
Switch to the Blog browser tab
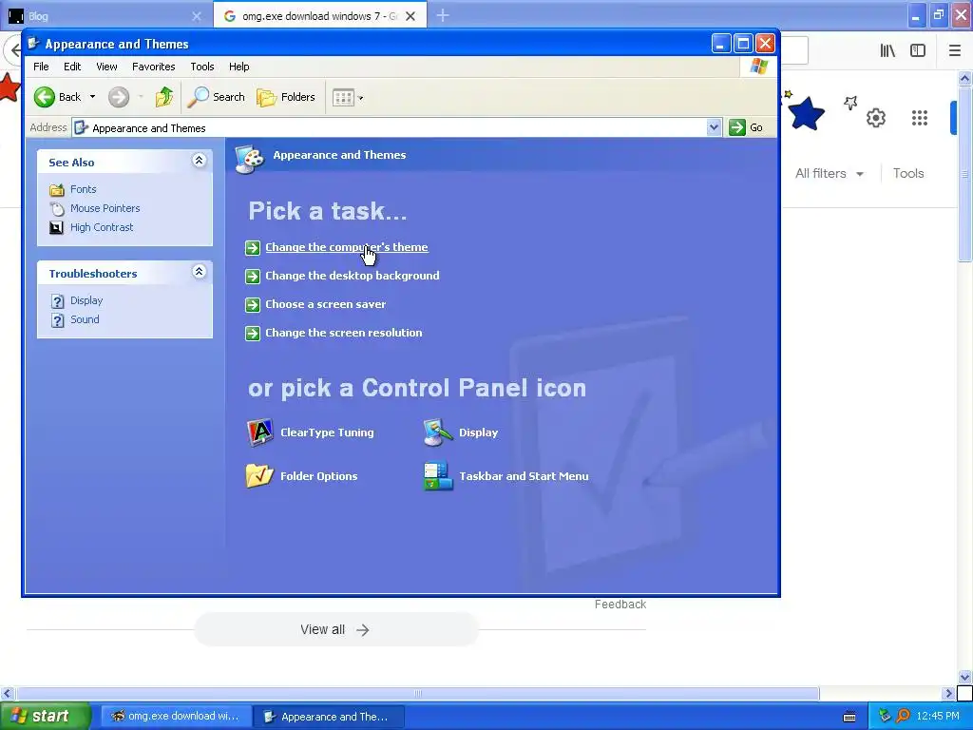tap(105, 16)
